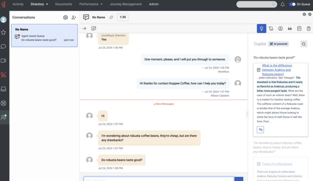Start a new interaction via add-person icon
313x181 pixels.
pyautogui.click(x=74, y=17)
